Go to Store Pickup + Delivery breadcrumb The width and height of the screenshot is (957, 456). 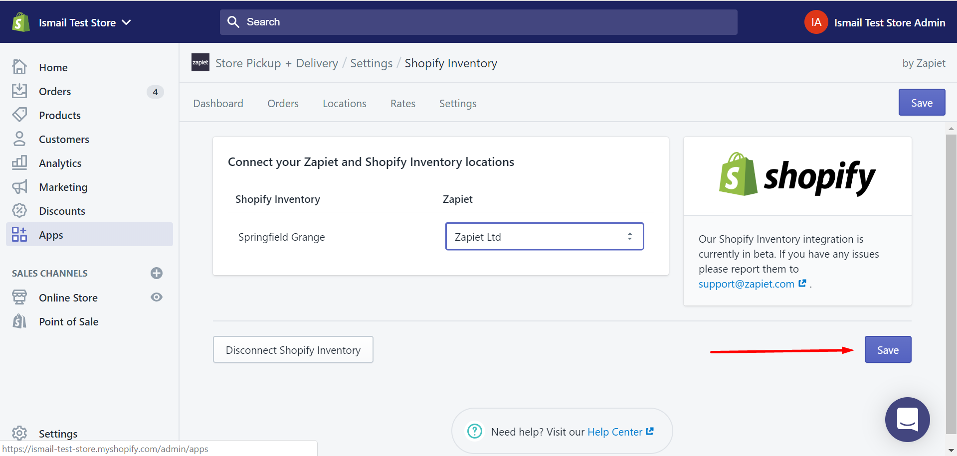point(277,63)
